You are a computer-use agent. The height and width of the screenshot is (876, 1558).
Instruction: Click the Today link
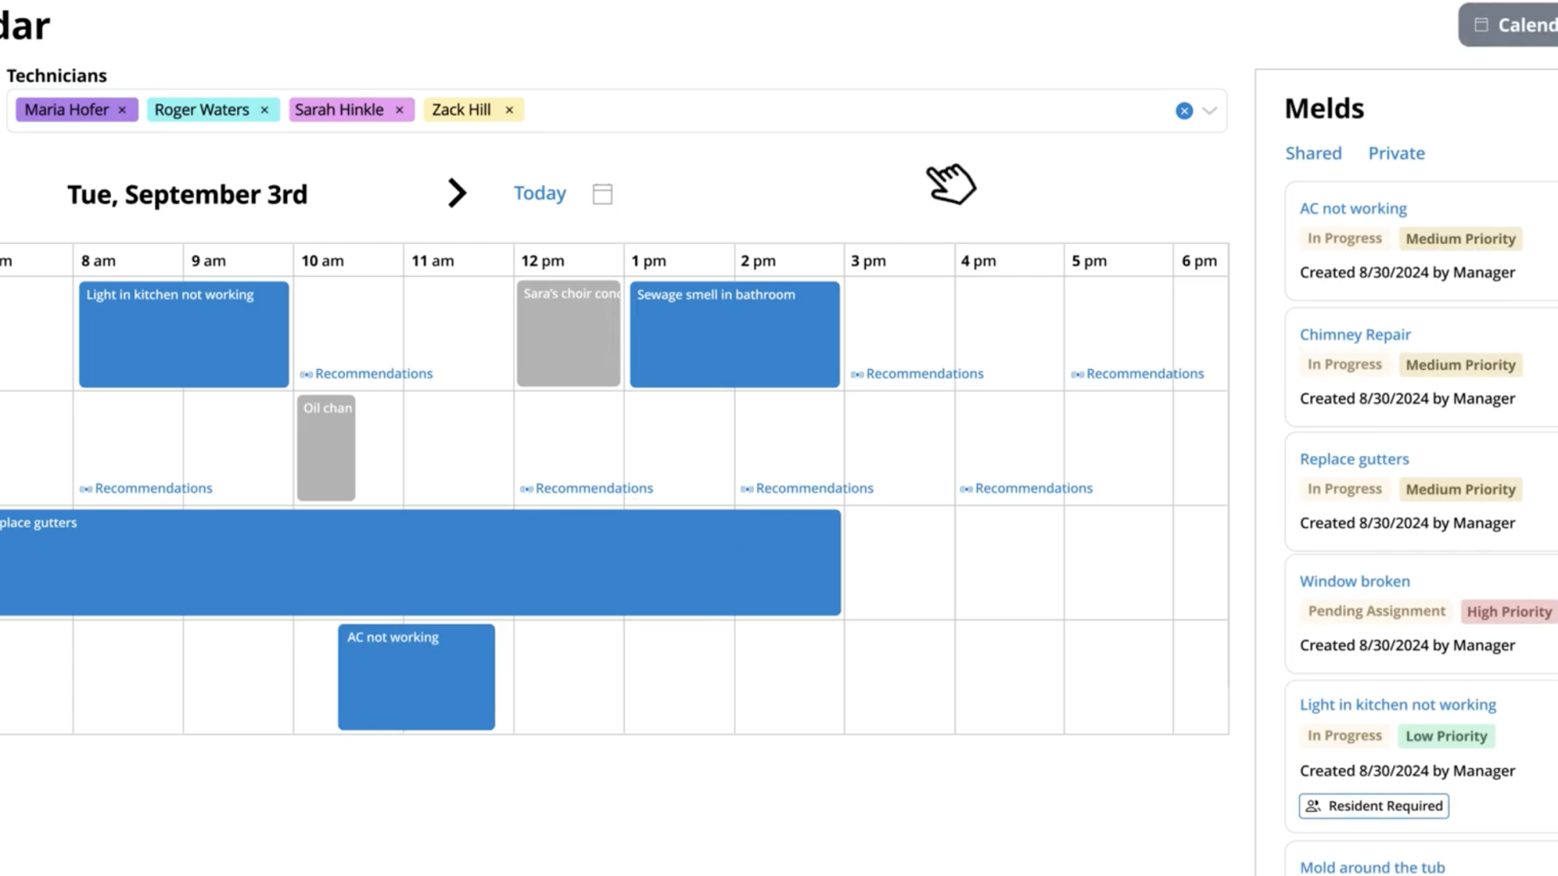click(x=539, y=193)
